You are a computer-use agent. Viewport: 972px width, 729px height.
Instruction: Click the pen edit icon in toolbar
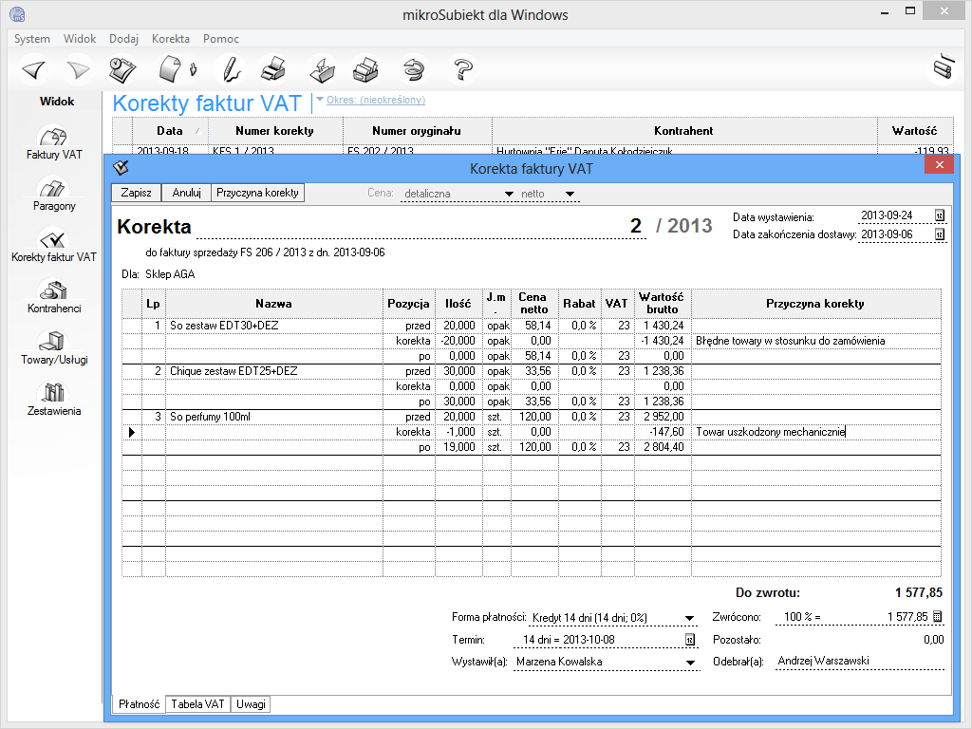coord(229,70)
